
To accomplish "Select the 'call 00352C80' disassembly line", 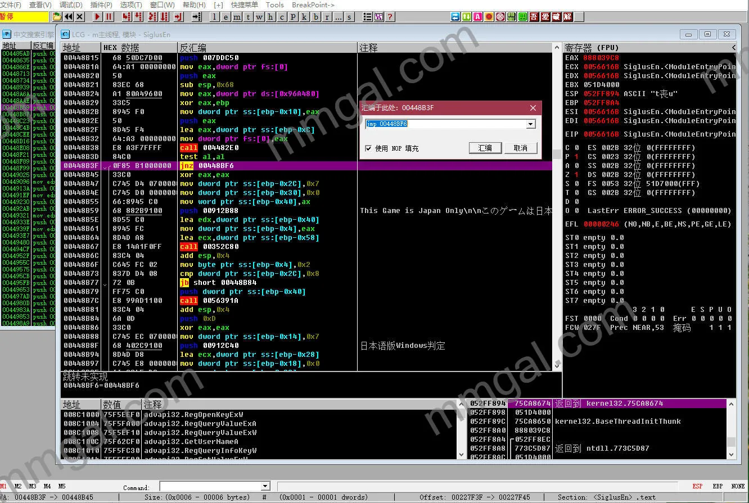I will [209, 247].
